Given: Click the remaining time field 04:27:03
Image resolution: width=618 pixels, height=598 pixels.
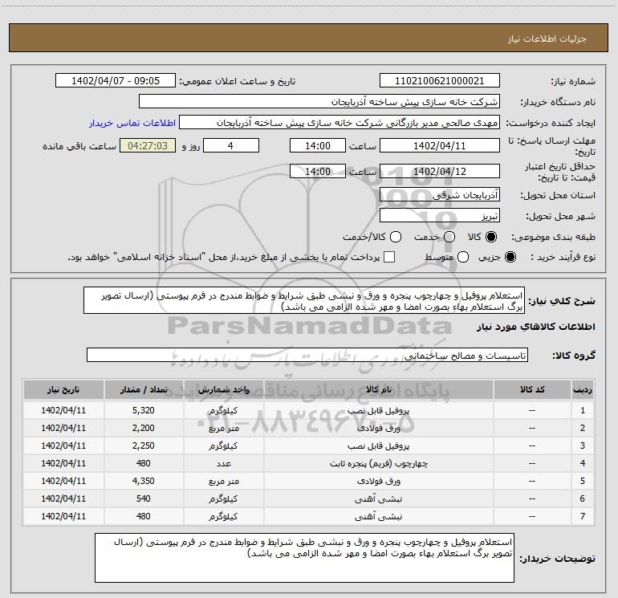Looking at the screenshot, I should pos(148,145).
